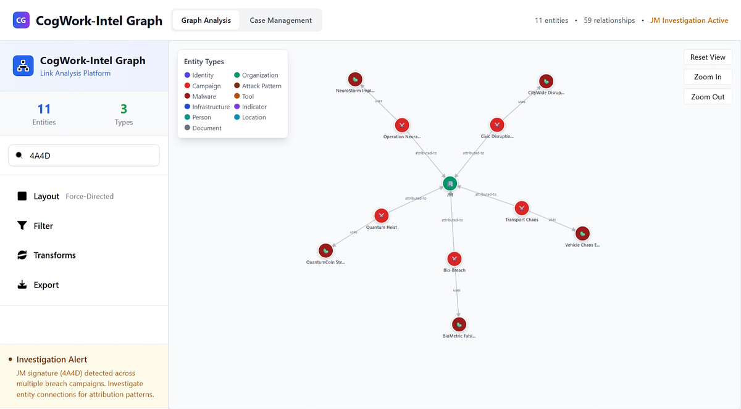The height and width of the screenshot is (409, 741).
Task: Click the Vehicle Chaos malware node
Action: 582,233
